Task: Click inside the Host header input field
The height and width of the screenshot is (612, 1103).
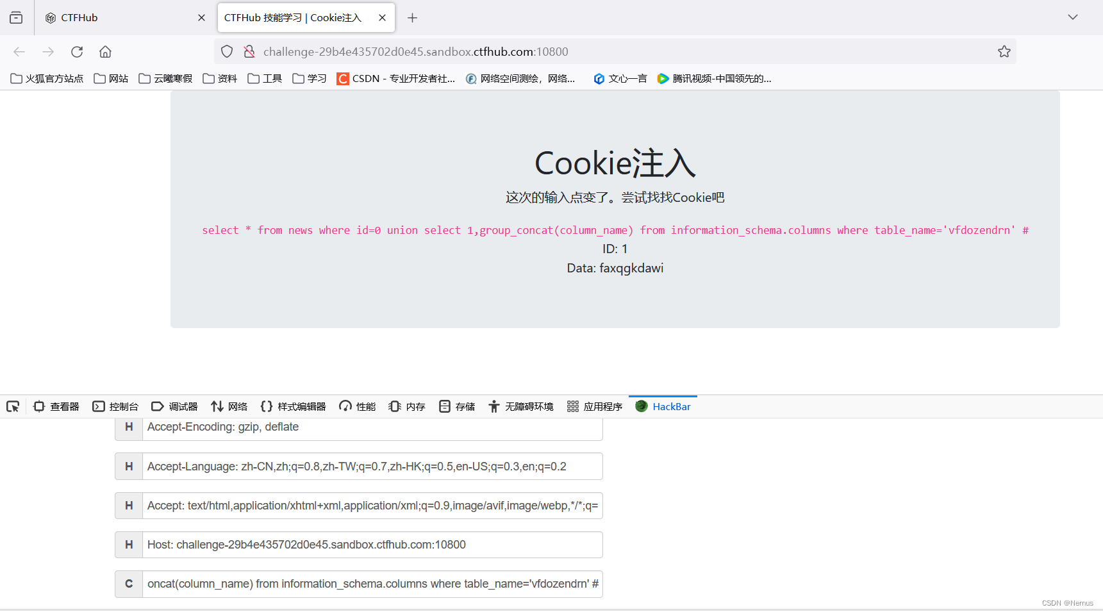Action: click(x=372, y=544)
